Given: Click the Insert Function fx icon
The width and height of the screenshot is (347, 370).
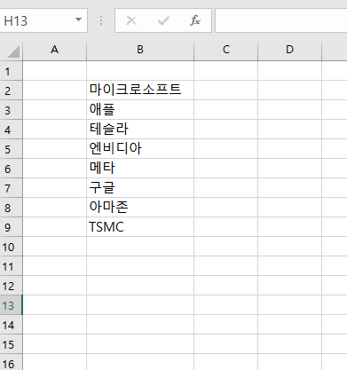Looking at the screenshot, I should 195,20.
